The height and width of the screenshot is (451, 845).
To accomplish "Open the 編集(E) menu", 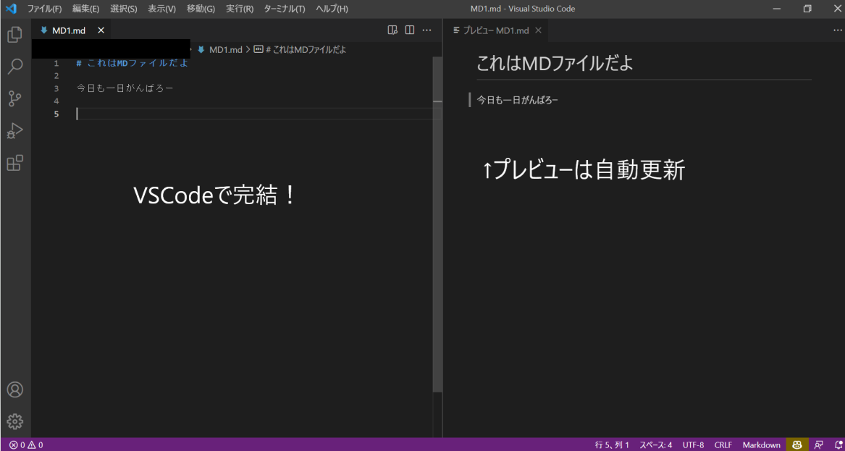I will [x=85, y=9].
